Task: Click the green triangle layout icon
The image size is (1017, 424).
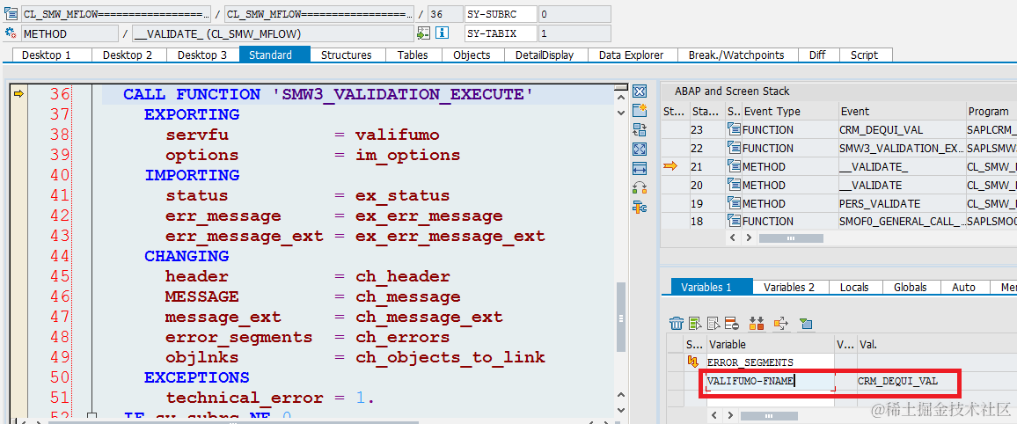Action: 806,323
